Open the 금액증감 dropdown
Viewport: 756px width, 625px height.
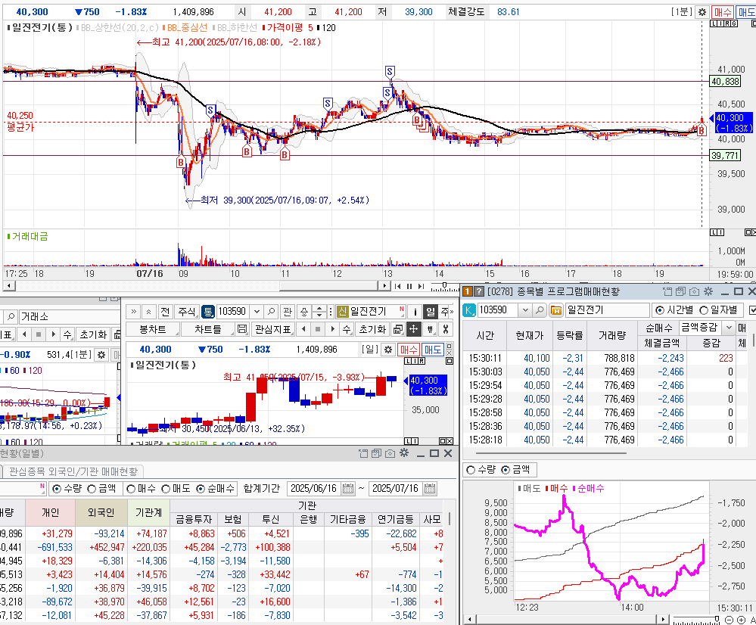pos(729,328)
